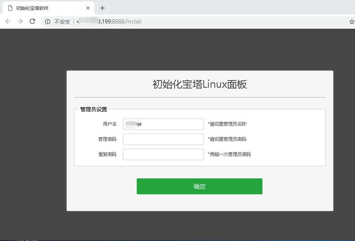Focus the 管理密码 input field
This screenshot has height=241, width=355.
(x=163, y=139)
